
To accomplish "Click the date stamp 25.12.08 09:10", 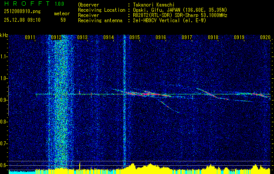I will 22,20.
